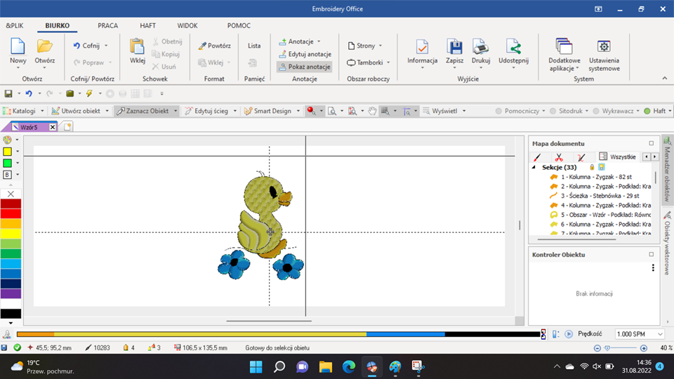Open the WIDOK ribbon tab
The height and width of the screenshot is (379, 674).
point(187,26)
